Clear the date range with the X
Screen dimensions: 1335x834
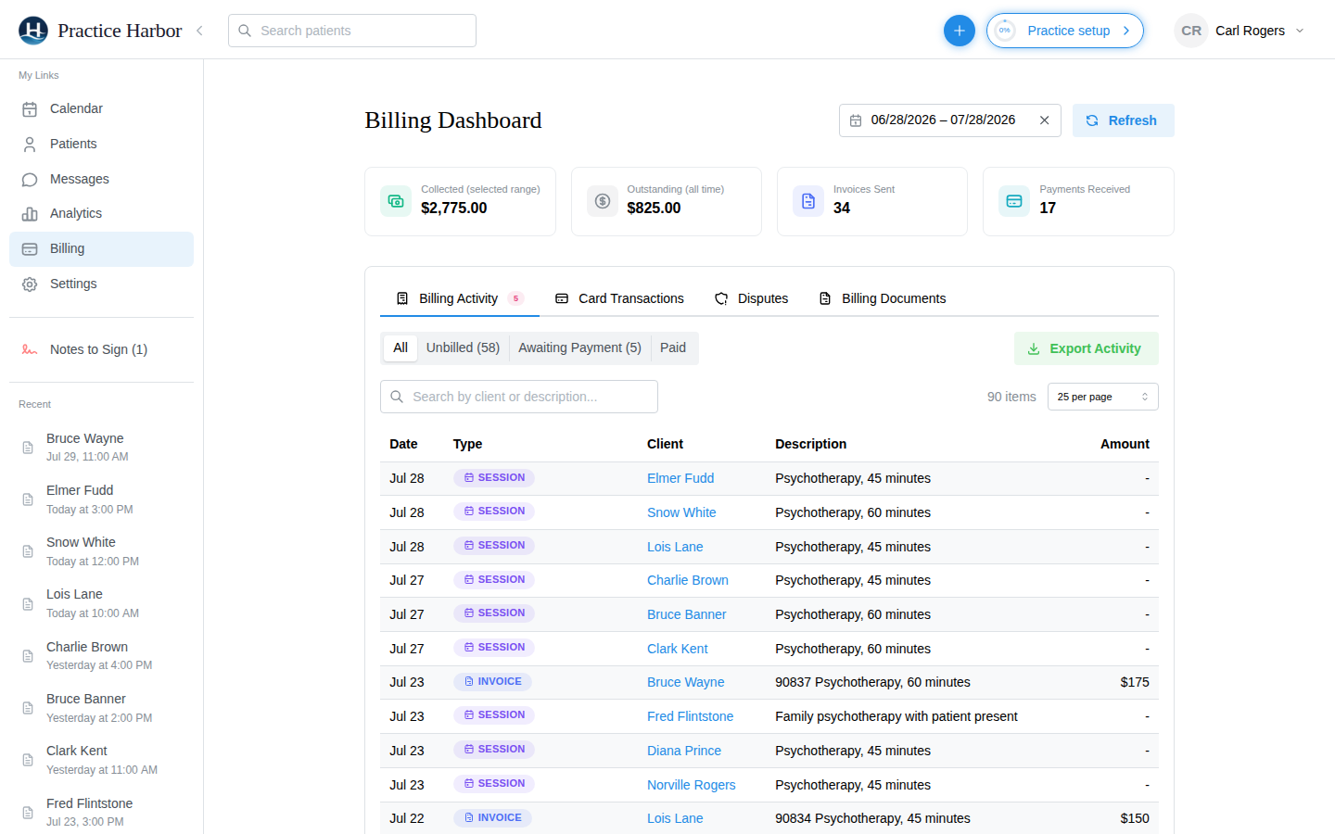click(x=1044, y=120)
